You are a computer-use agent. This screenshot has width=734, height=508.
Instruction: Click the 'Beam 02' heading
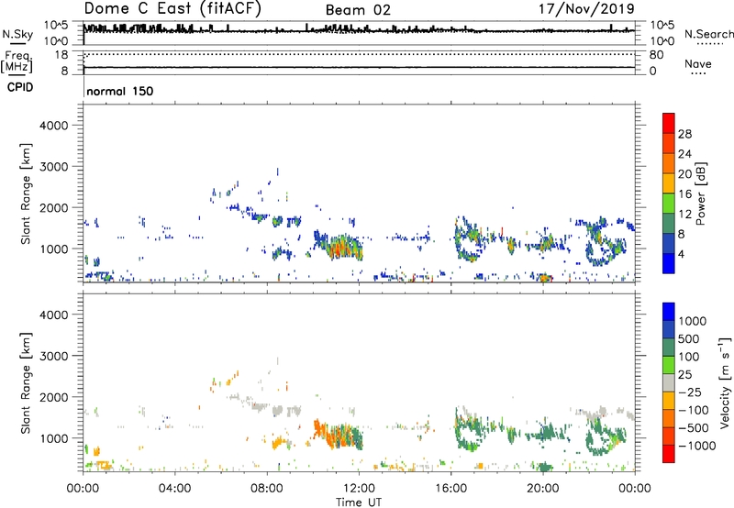[x=358, y=10]
